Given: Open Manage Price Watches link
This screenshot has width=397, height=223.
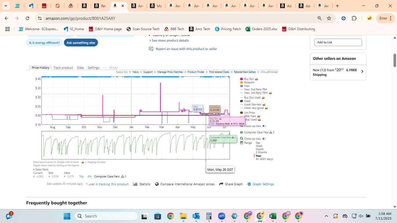Looking at the screenshot, I should click(x=170, y=72).
